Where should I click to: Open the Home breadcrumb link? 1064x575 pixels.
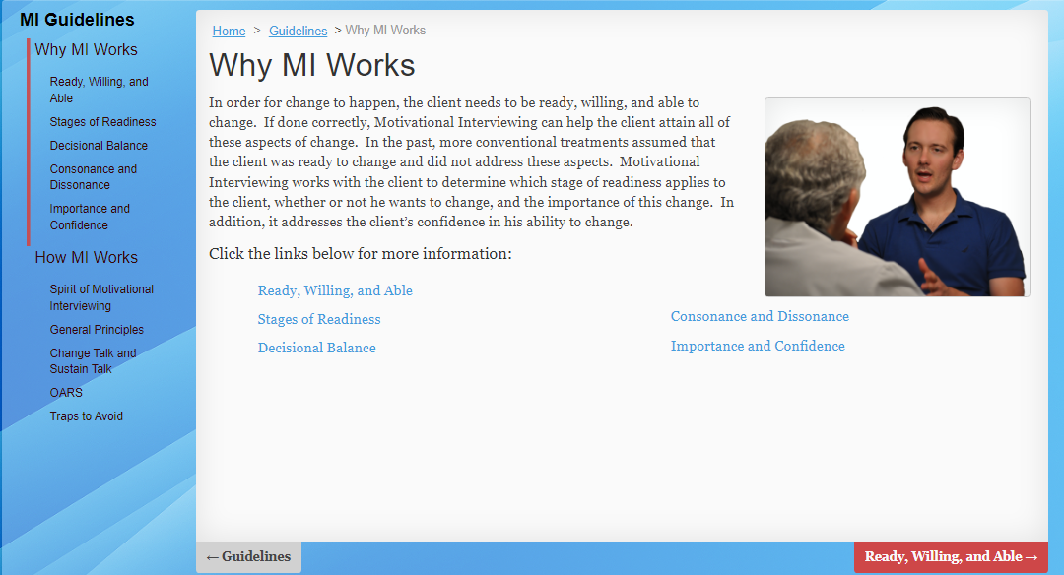(x=229, y=31)
